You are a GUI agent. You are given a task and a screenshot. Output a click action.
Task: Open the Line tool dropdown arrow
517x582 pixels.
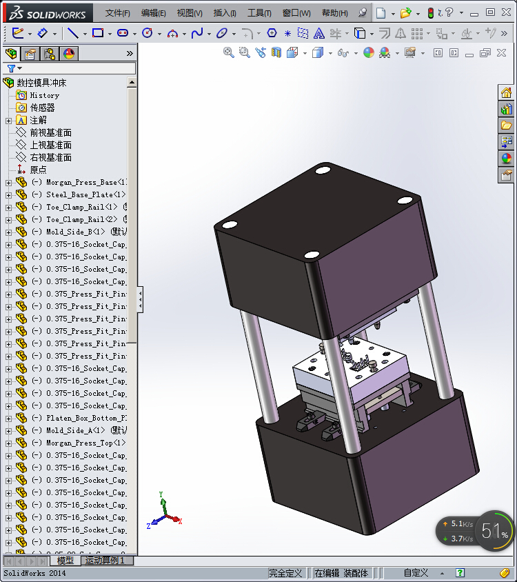click(x=85, y=34)
